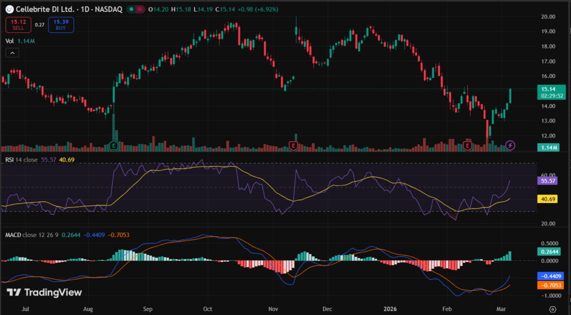Click the August earnings 'E' marker
This screenshot has width=571, height=315.
click(114, 146)
